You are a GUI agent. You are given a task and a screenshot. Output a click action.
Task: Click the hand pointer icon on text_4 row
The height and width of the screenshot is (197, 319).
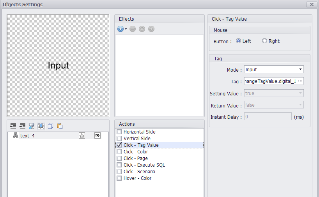pos(82,135)
